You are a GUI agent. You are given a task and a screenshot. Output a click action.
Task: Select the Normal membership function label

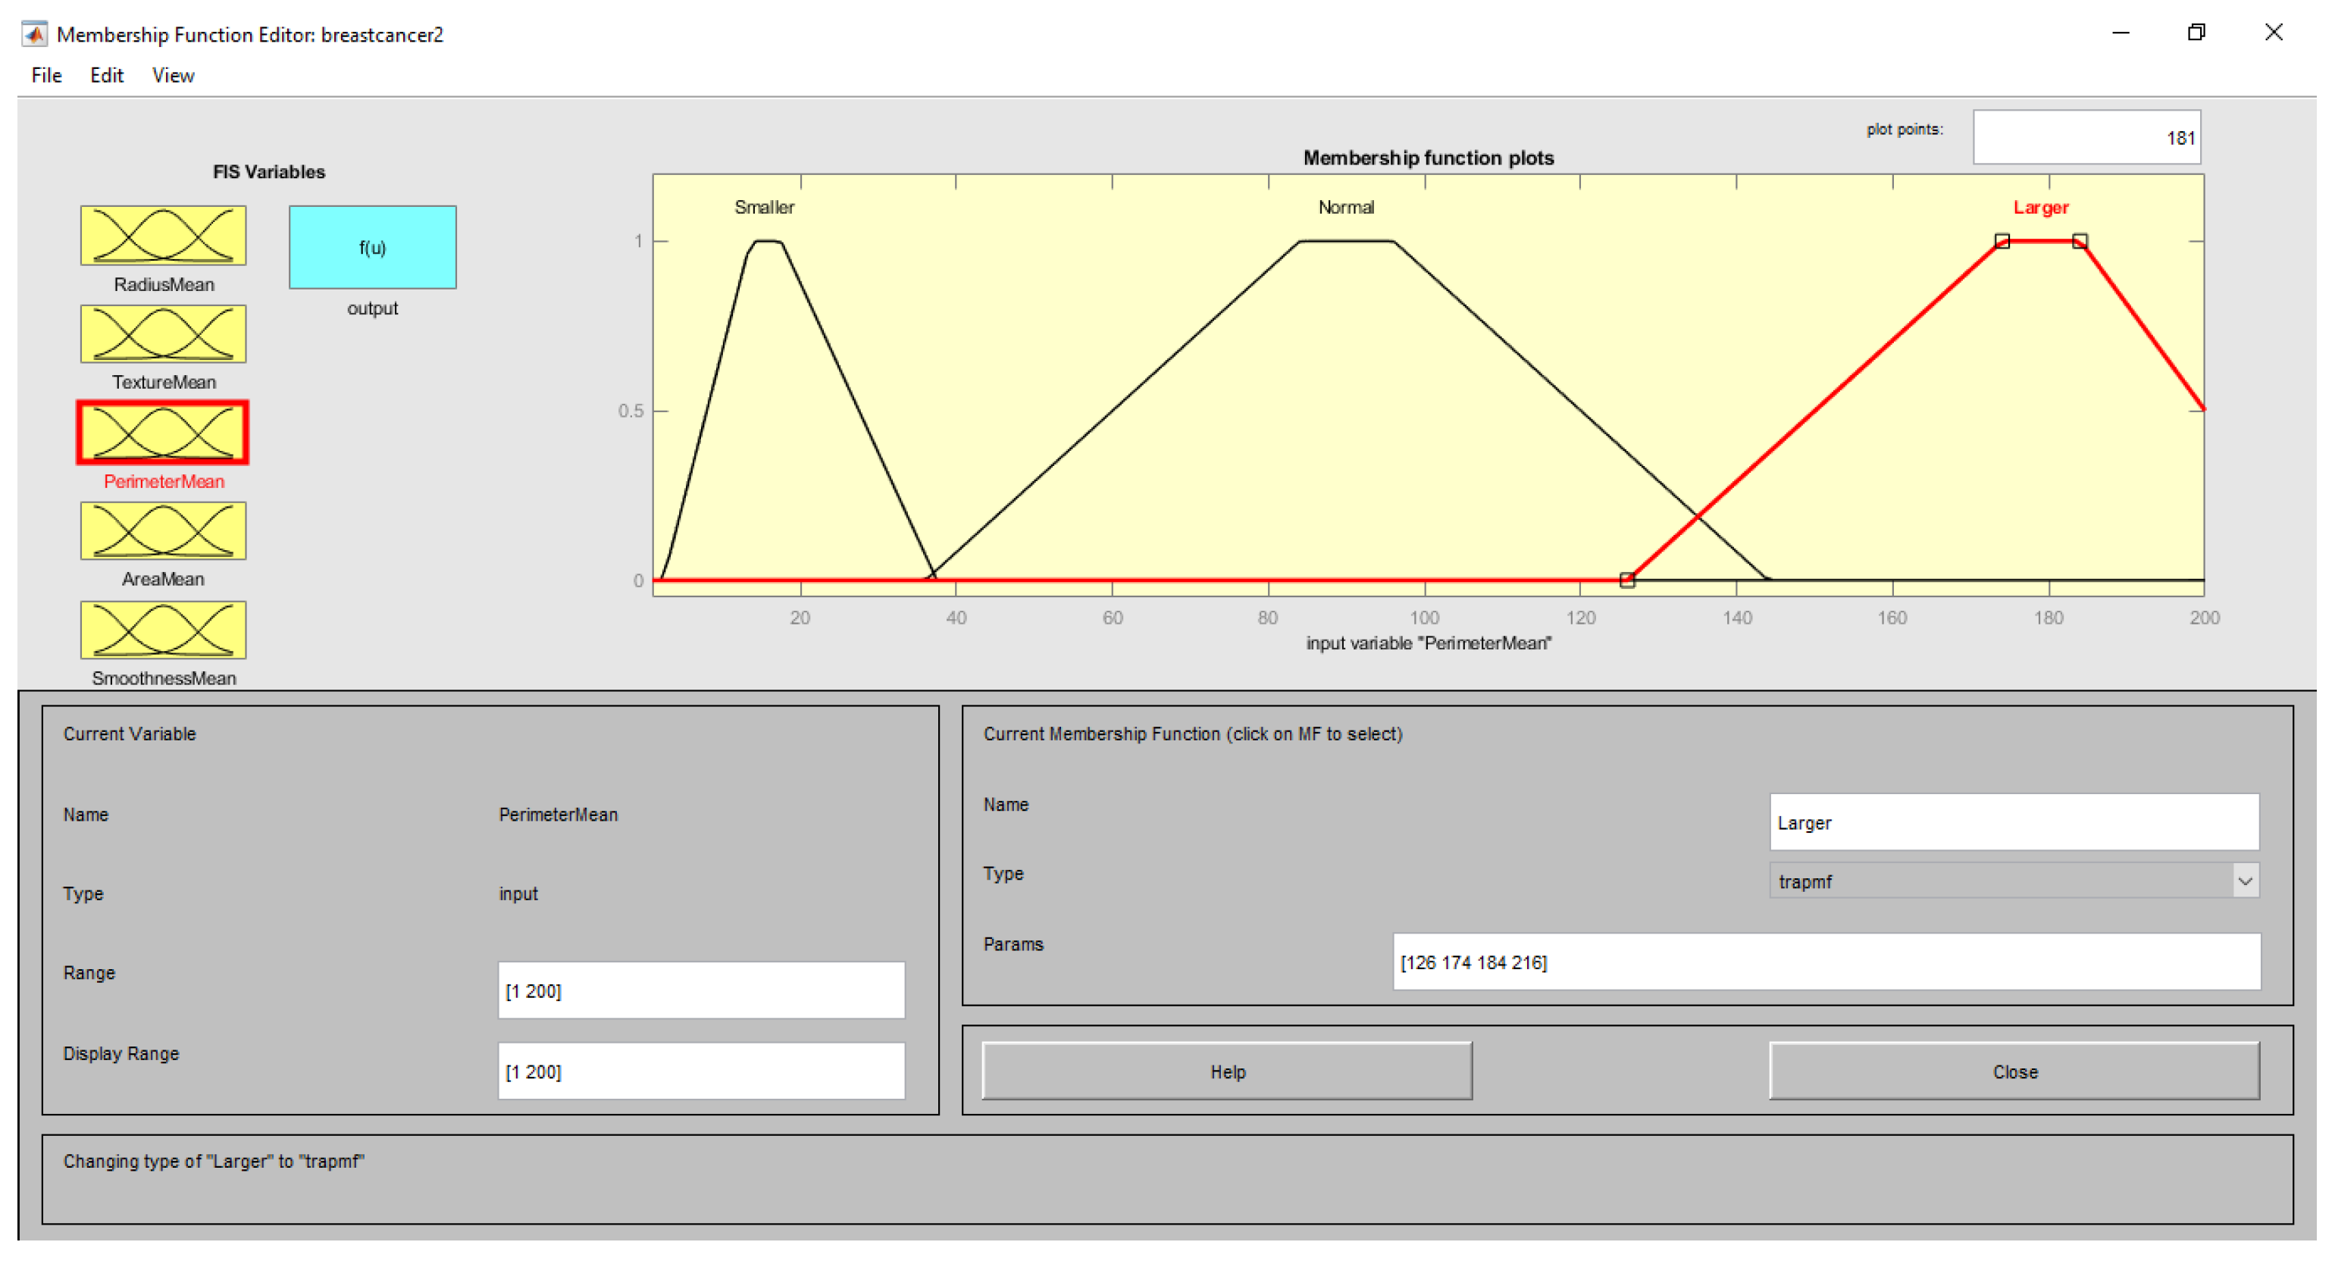(x=1345, y=208)
